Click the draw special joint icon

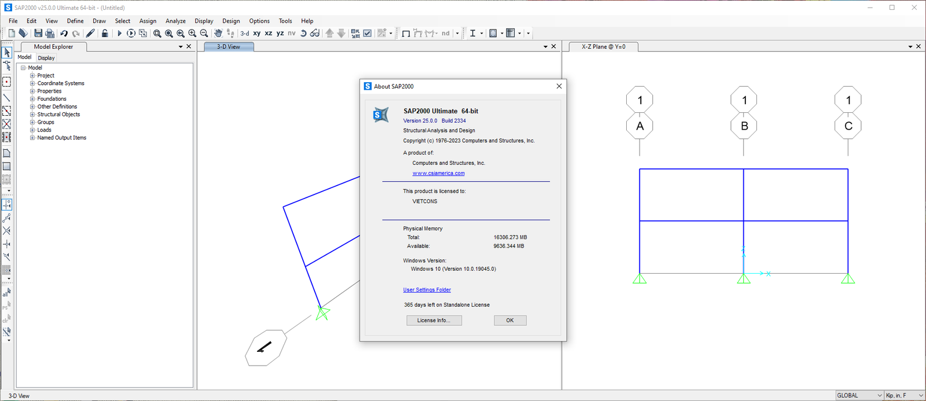coord(7,82)
